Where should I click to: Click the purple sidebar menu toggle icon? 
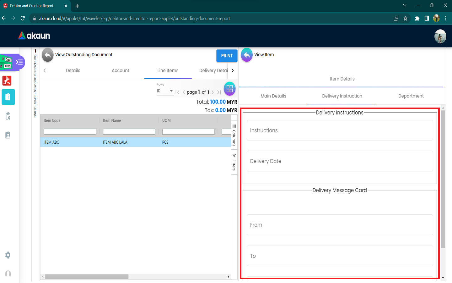point(19,62)
